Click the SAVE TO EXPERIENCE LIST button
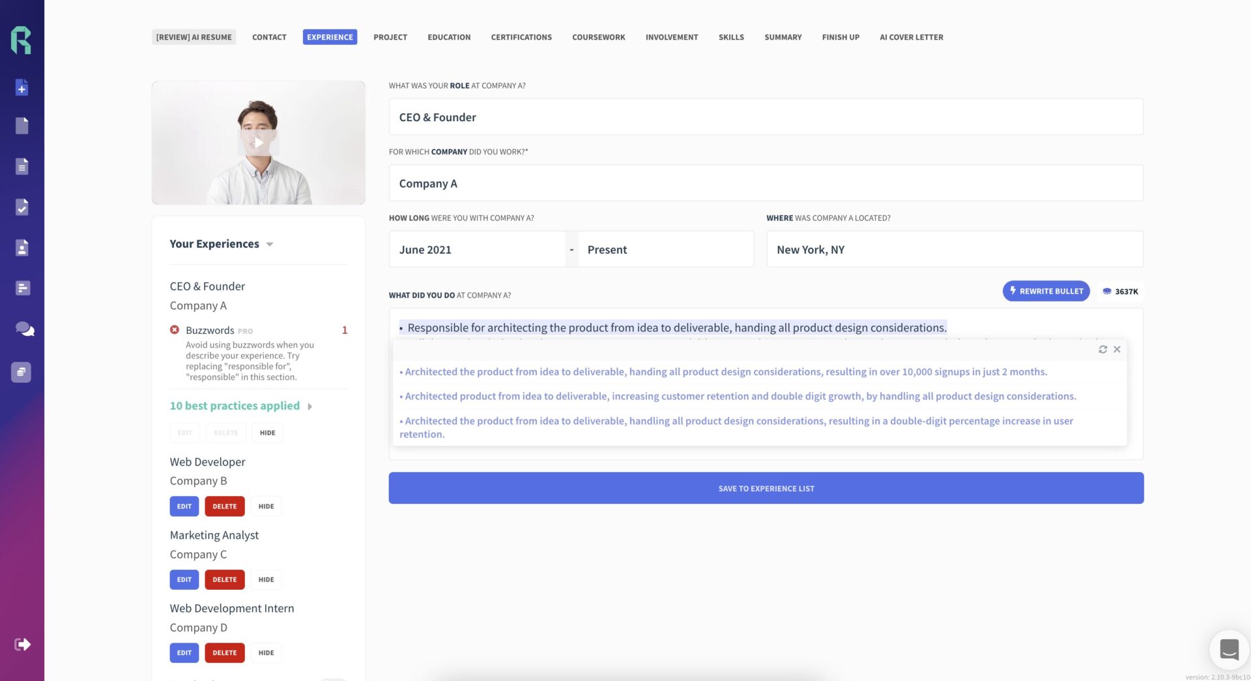Screen dimensions: 1251x681 766,488
